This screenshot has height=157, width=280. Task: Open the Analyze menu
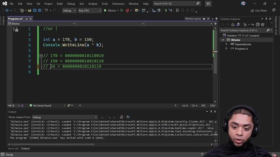click(93, 3)
